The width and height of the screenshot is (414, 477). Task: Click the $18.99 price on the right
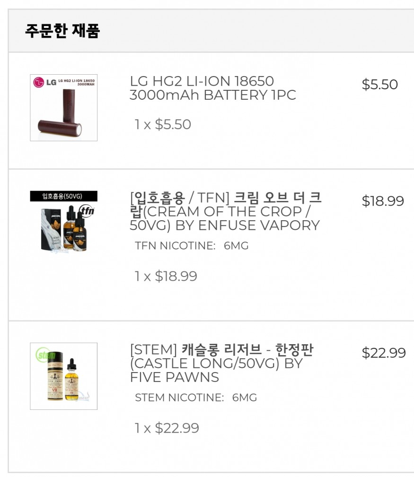click(x=383, y=201)
